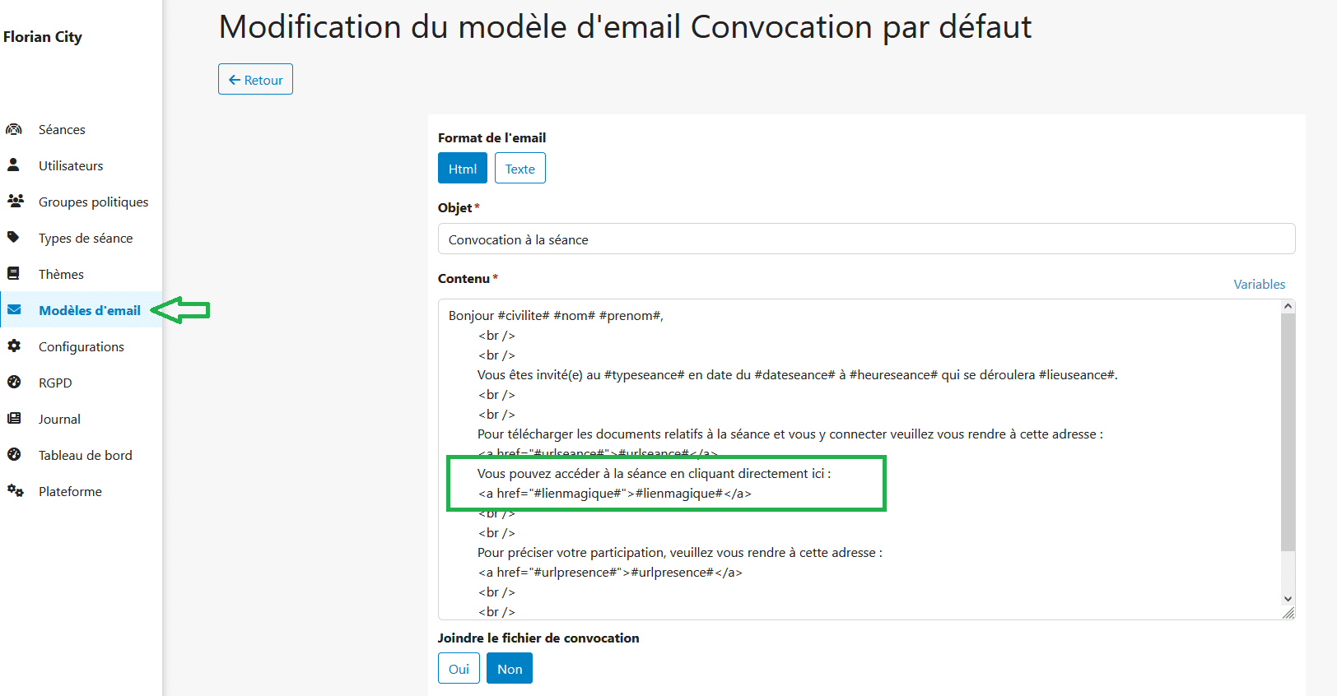Click the content scrollbar up arrow
The width and height of the screenshot is (1337, 696).
point(1288,306)
